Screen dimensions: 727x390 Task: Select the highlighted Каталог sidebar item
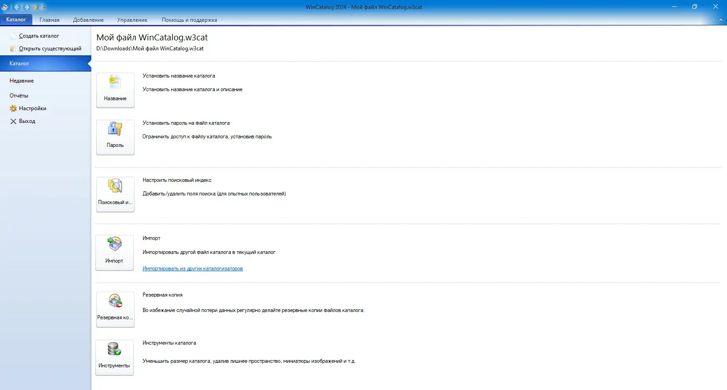45,63
